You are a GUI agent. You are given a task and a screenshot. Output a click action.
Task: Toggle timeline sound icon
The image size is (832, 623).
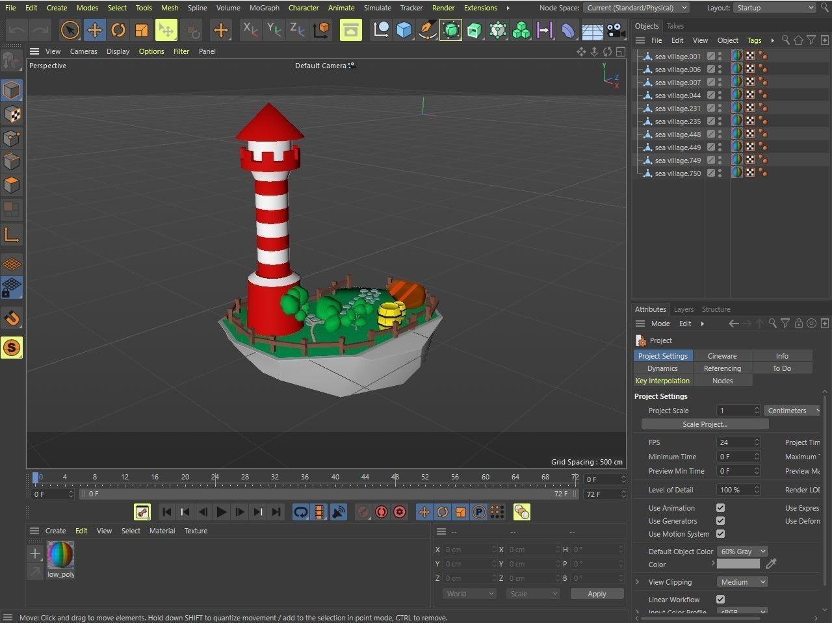pyautogui.click(x=339, y=512)
